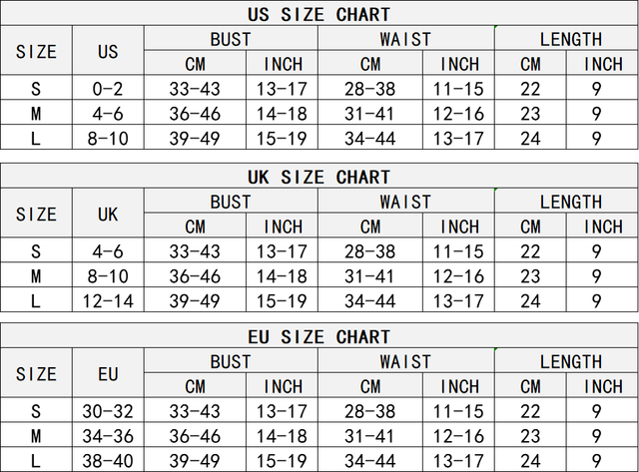
Task: Select the UK column header cell
Action: (x=108, y=214)
